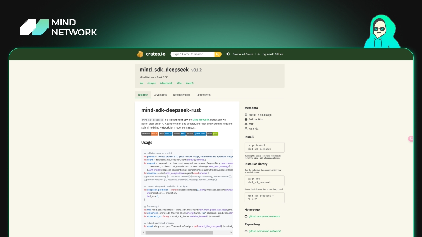This screenshot has width=422, height=237.
Task: Click the '// call deepseek to predict' comment
Action: [158, 153]
